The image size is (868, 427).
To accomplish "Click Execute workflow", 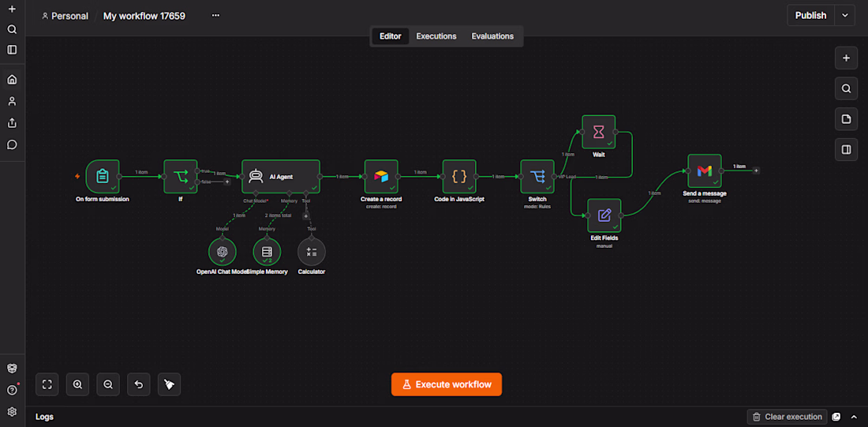I will click(446, 384).
